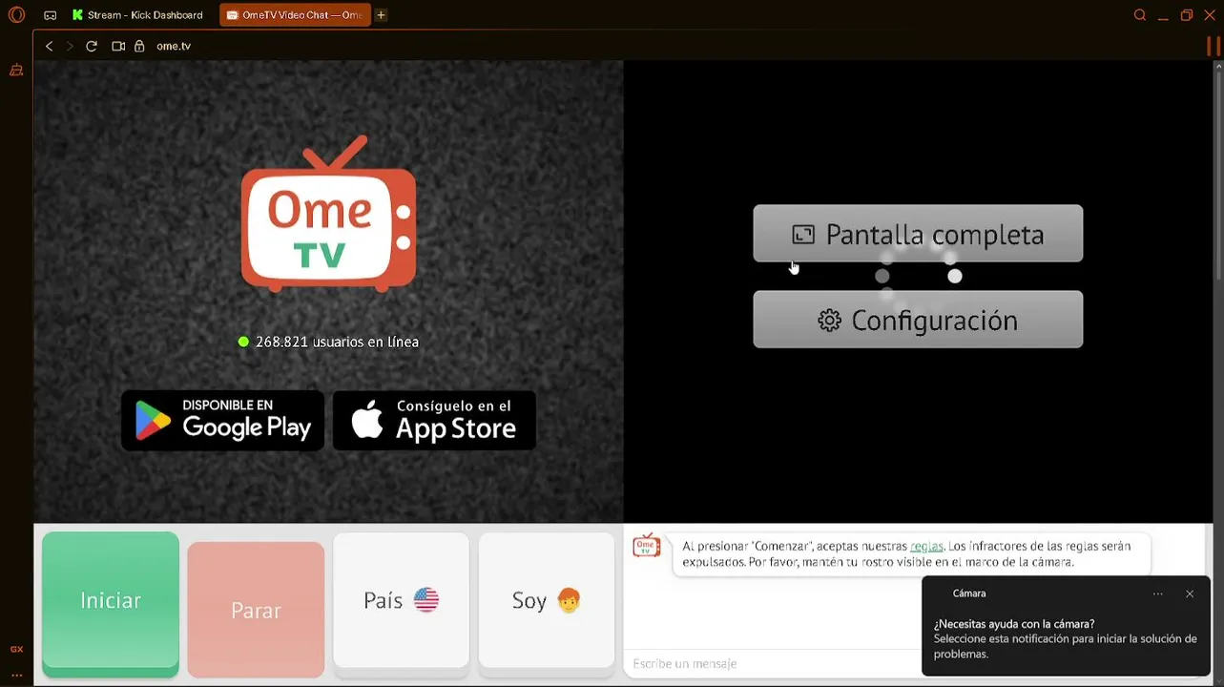Open sidebar more options dots
This screenshot has height=687, width=1224.
pos(16,675)
